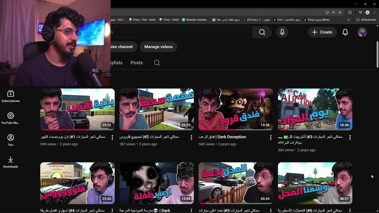The image size is (379, 213).
Task: Play the 25:32 car dealer video thumbnail
Action: pyautogui.click(x=78, y=109)
